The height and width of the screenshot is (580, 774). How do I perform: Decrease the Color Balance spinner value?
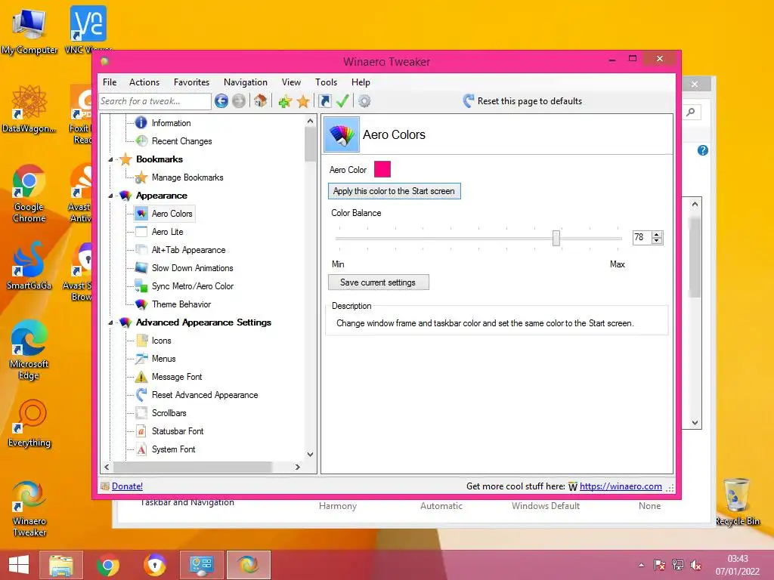pyautogui.click(x=657, y=241)
